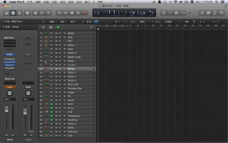Open the 文件 menu
The width and height of the screenshot is (228, 143).
[x=30, y=2]
